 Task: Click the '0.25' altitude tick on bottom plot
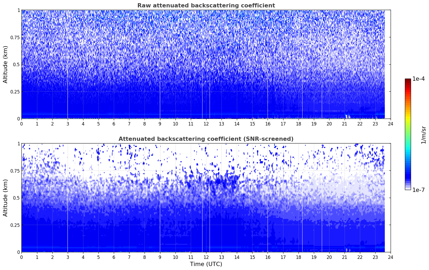[x=15, y=225]
